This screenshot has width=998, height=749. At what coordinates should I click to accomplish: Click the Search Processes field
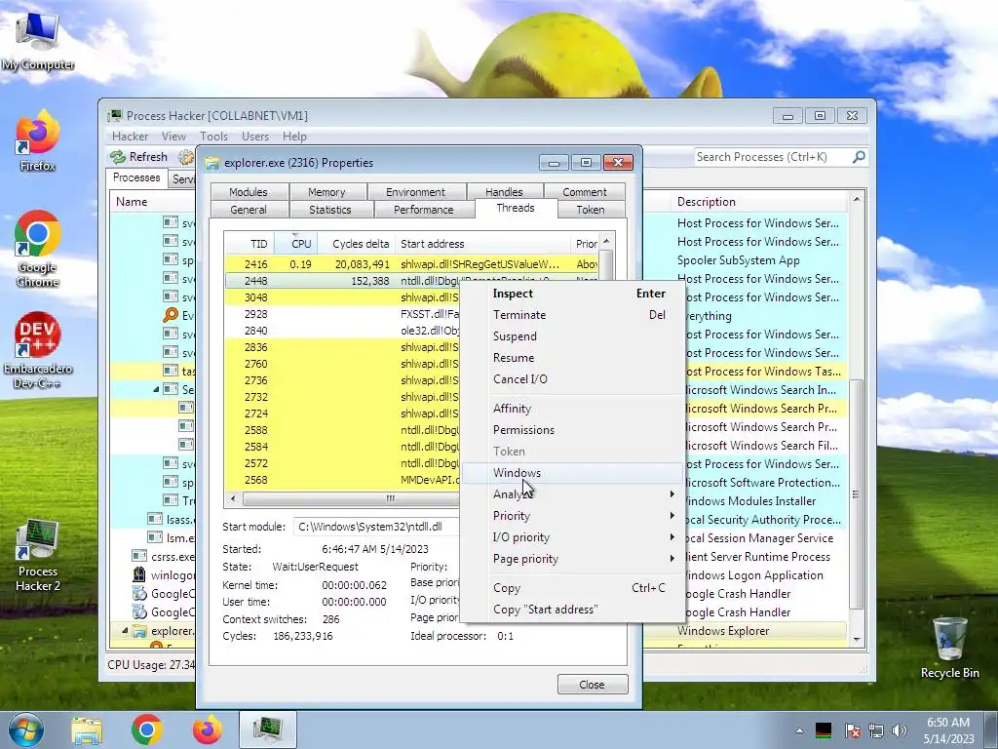tap(772, 157)
